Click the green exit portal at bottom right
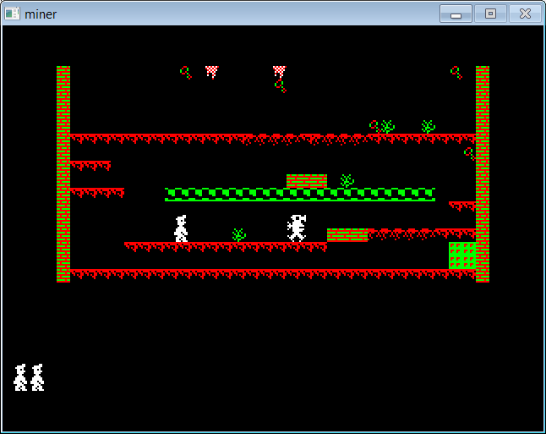This screenshot has width=546, height=434. point(462,255)
